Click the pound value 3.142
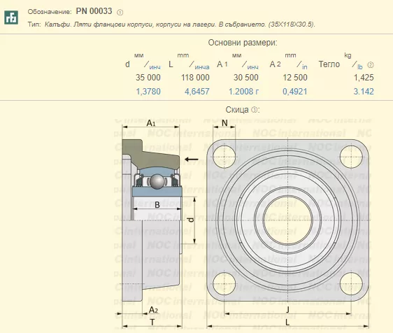This screenshot has width=393, height=333. click(364, 92)
